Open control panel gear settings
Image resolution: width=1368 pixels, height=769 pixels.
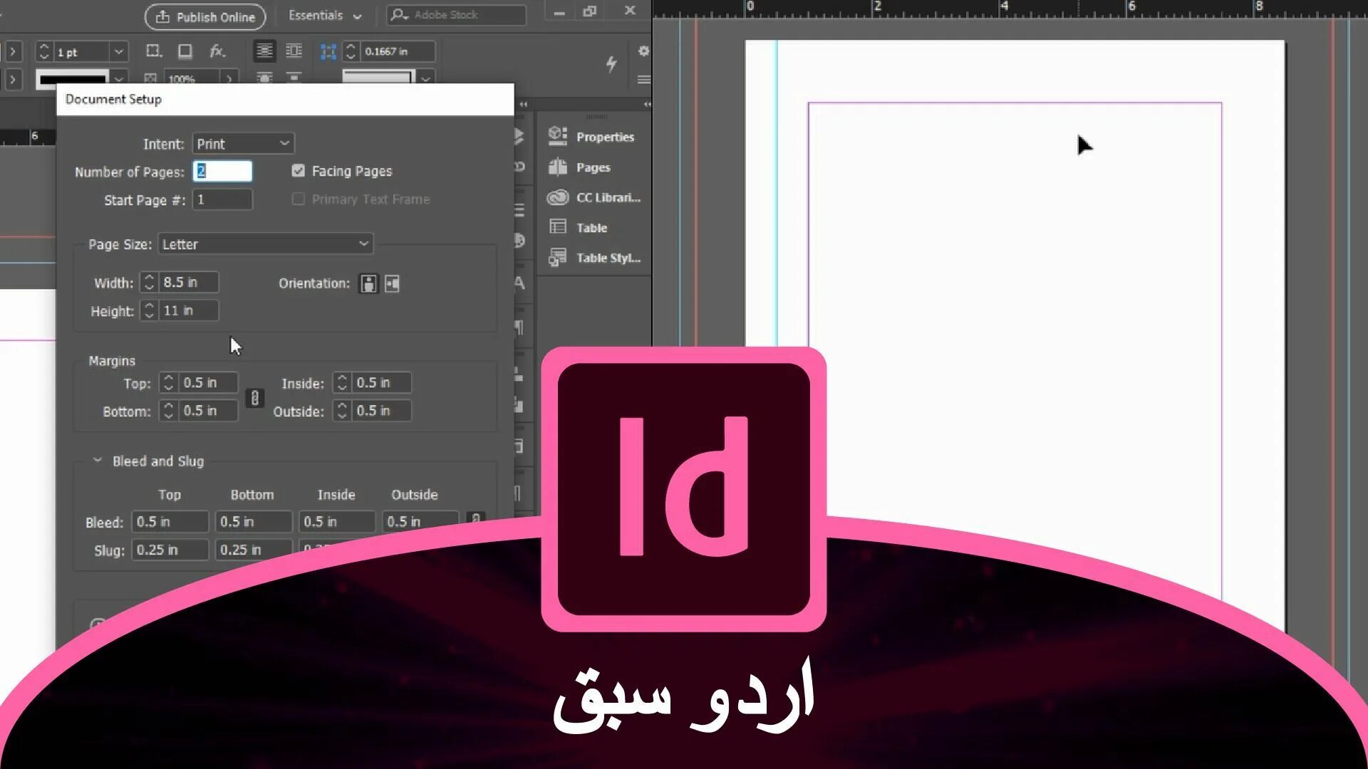(x=643, y=51)
